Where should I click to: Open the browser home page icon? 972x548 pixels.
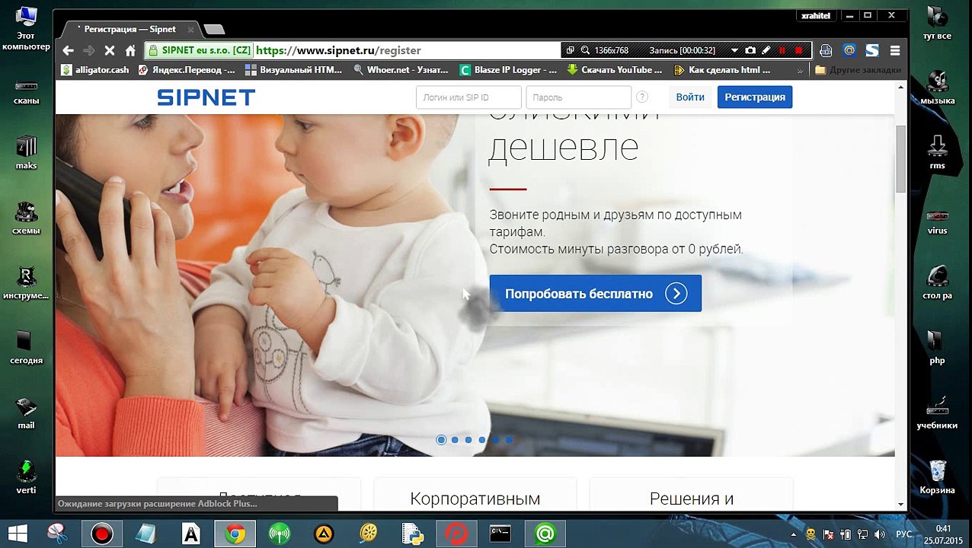coord(130,50)
